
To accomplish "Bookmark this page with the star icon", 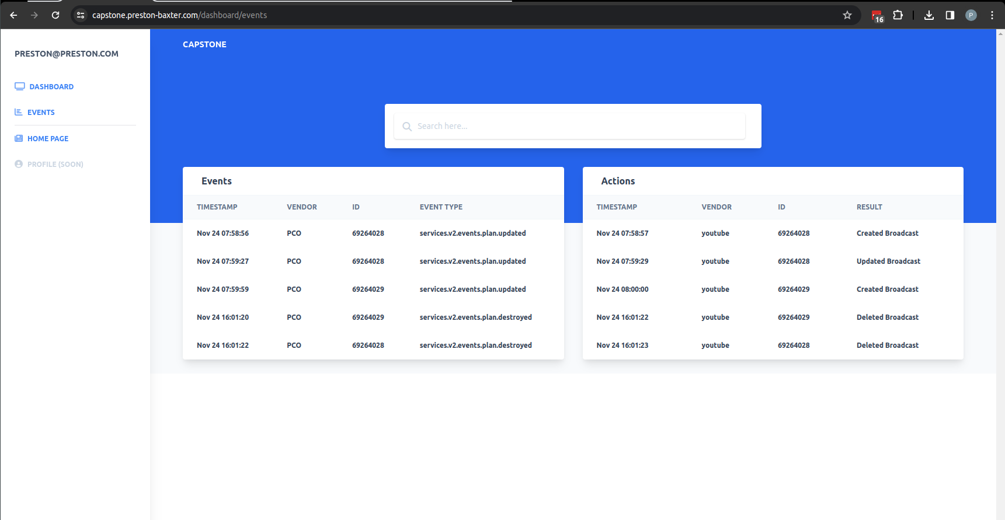I will pyautogui.click(x=847, y=15).
